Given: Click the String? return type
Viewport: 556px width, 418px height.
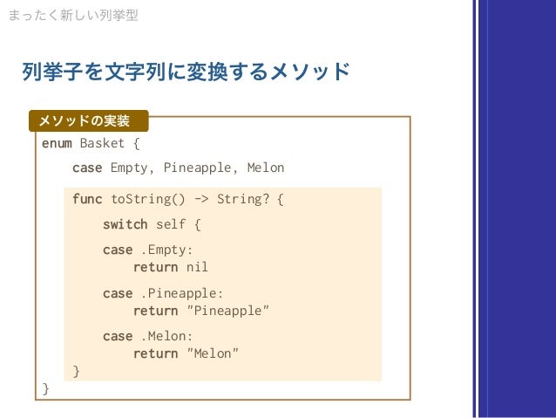Looking at the screenshot, I should point(243,199).
